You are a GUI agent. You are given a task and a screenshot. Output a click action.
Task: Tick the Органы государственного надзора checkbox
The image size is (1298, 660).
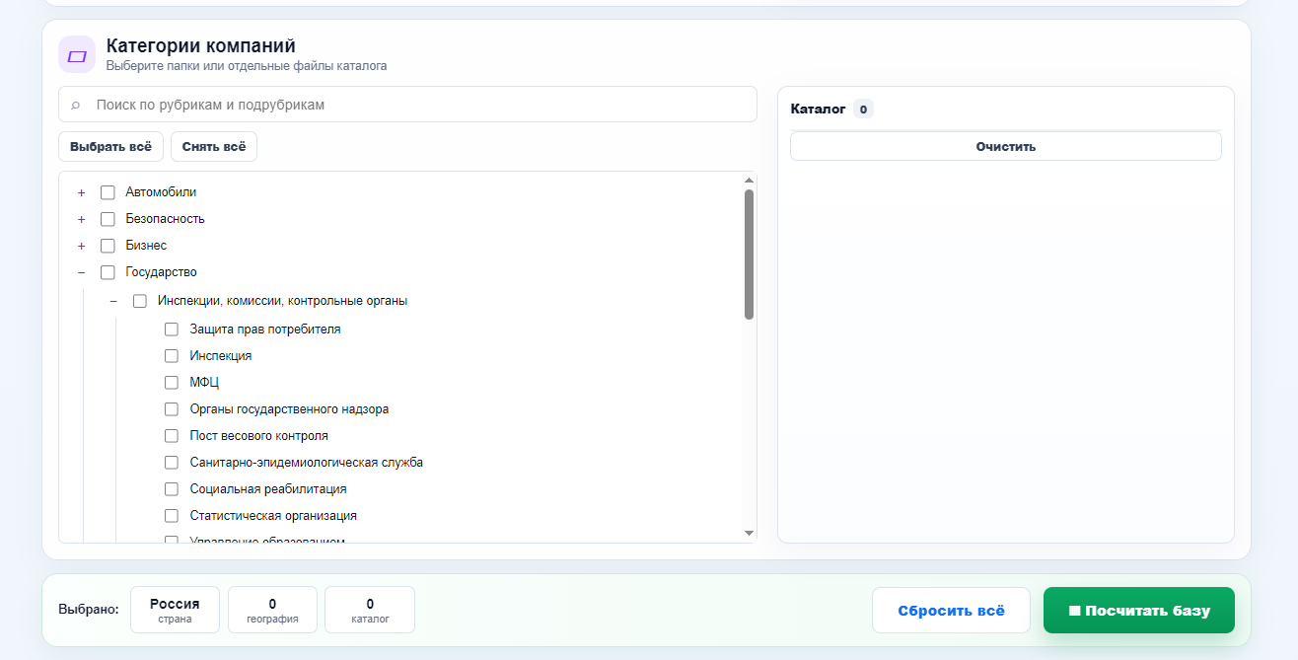pos(172,409)
